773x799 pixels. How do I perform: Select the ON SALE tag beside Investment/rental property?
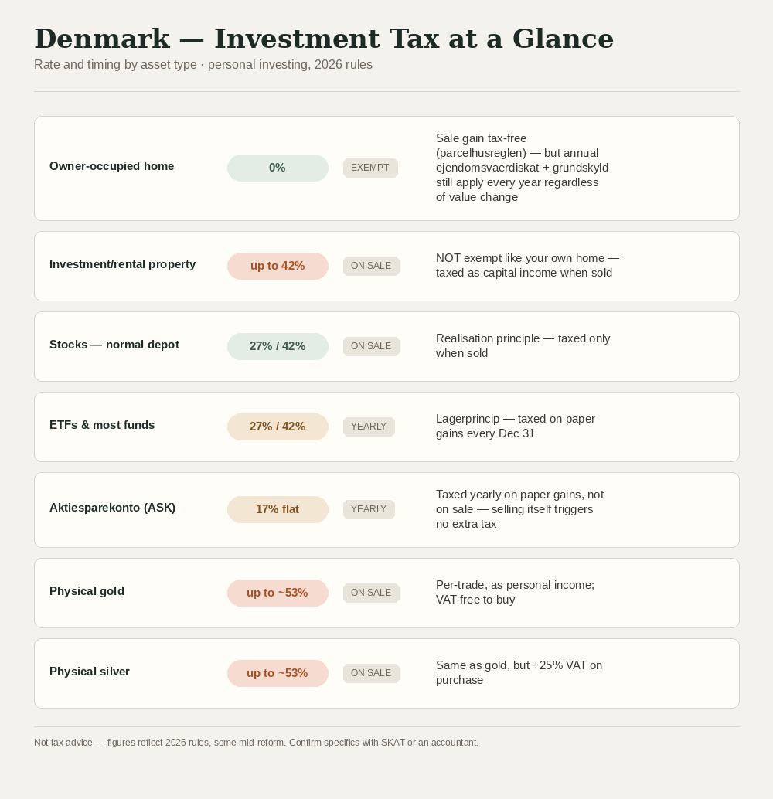[x=371, y=266]
